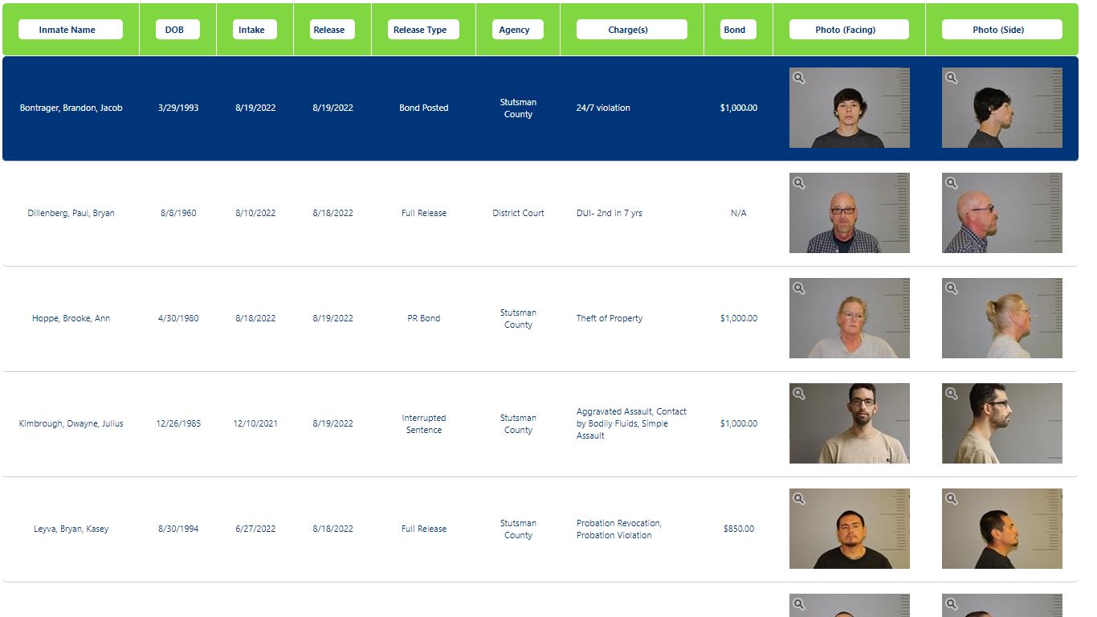Click date of birth 12/26/1985
The width and height of the screenshot is (1097, 617).
pyautogui.click(x=178, y=423)
